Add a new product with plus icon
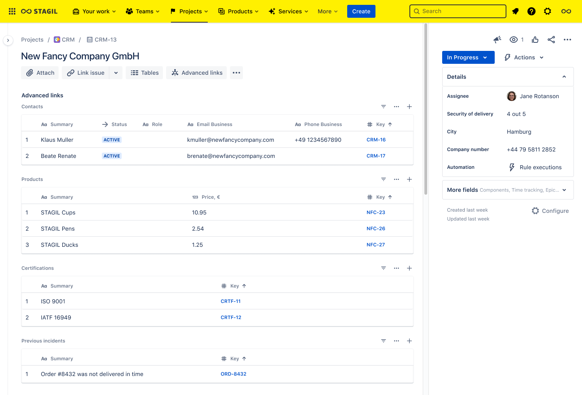 point(409,179)
